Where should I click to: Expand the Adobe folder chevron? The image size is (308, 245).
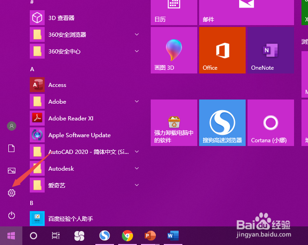pos(137,101)
